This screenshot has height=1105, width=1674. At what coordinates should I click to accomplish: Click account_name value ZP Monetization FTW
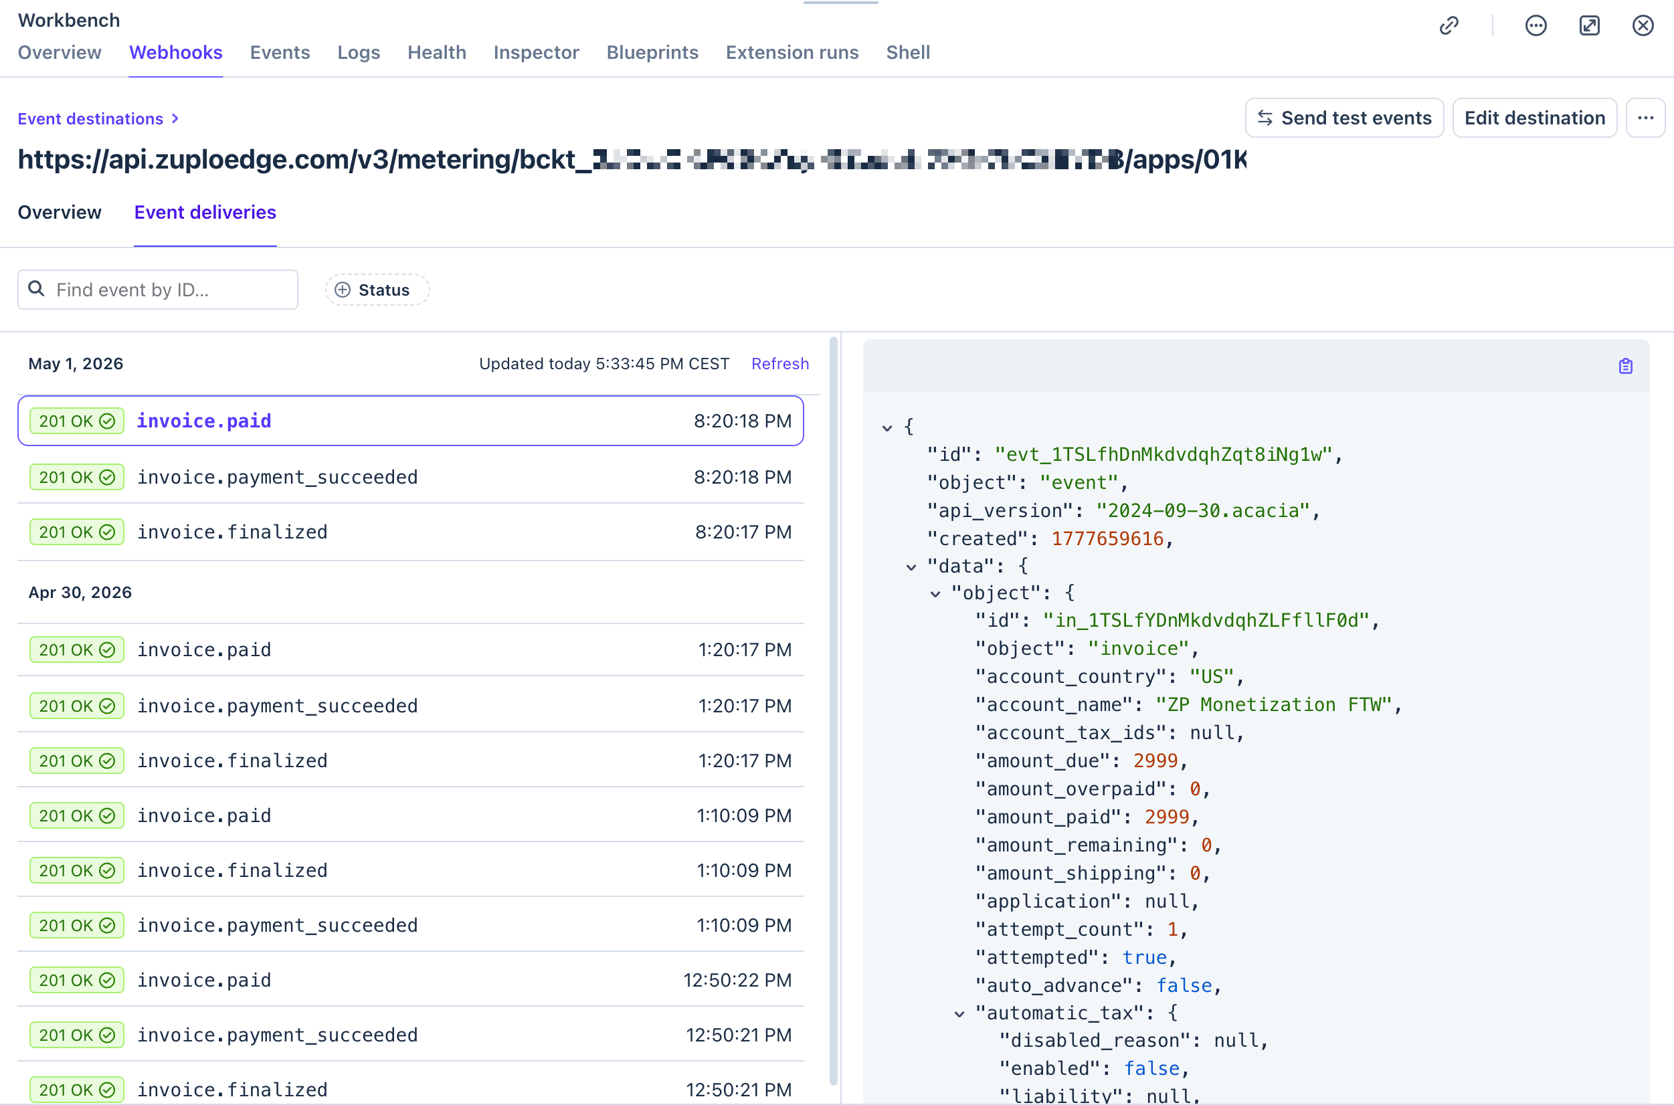[x=1274, y=704]
